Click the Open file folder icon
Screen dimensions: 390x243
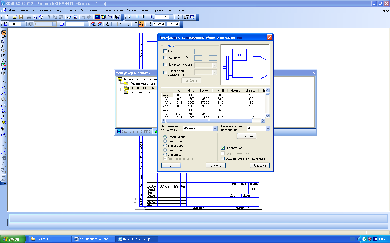pyautogui.click(x=15, y=17)
